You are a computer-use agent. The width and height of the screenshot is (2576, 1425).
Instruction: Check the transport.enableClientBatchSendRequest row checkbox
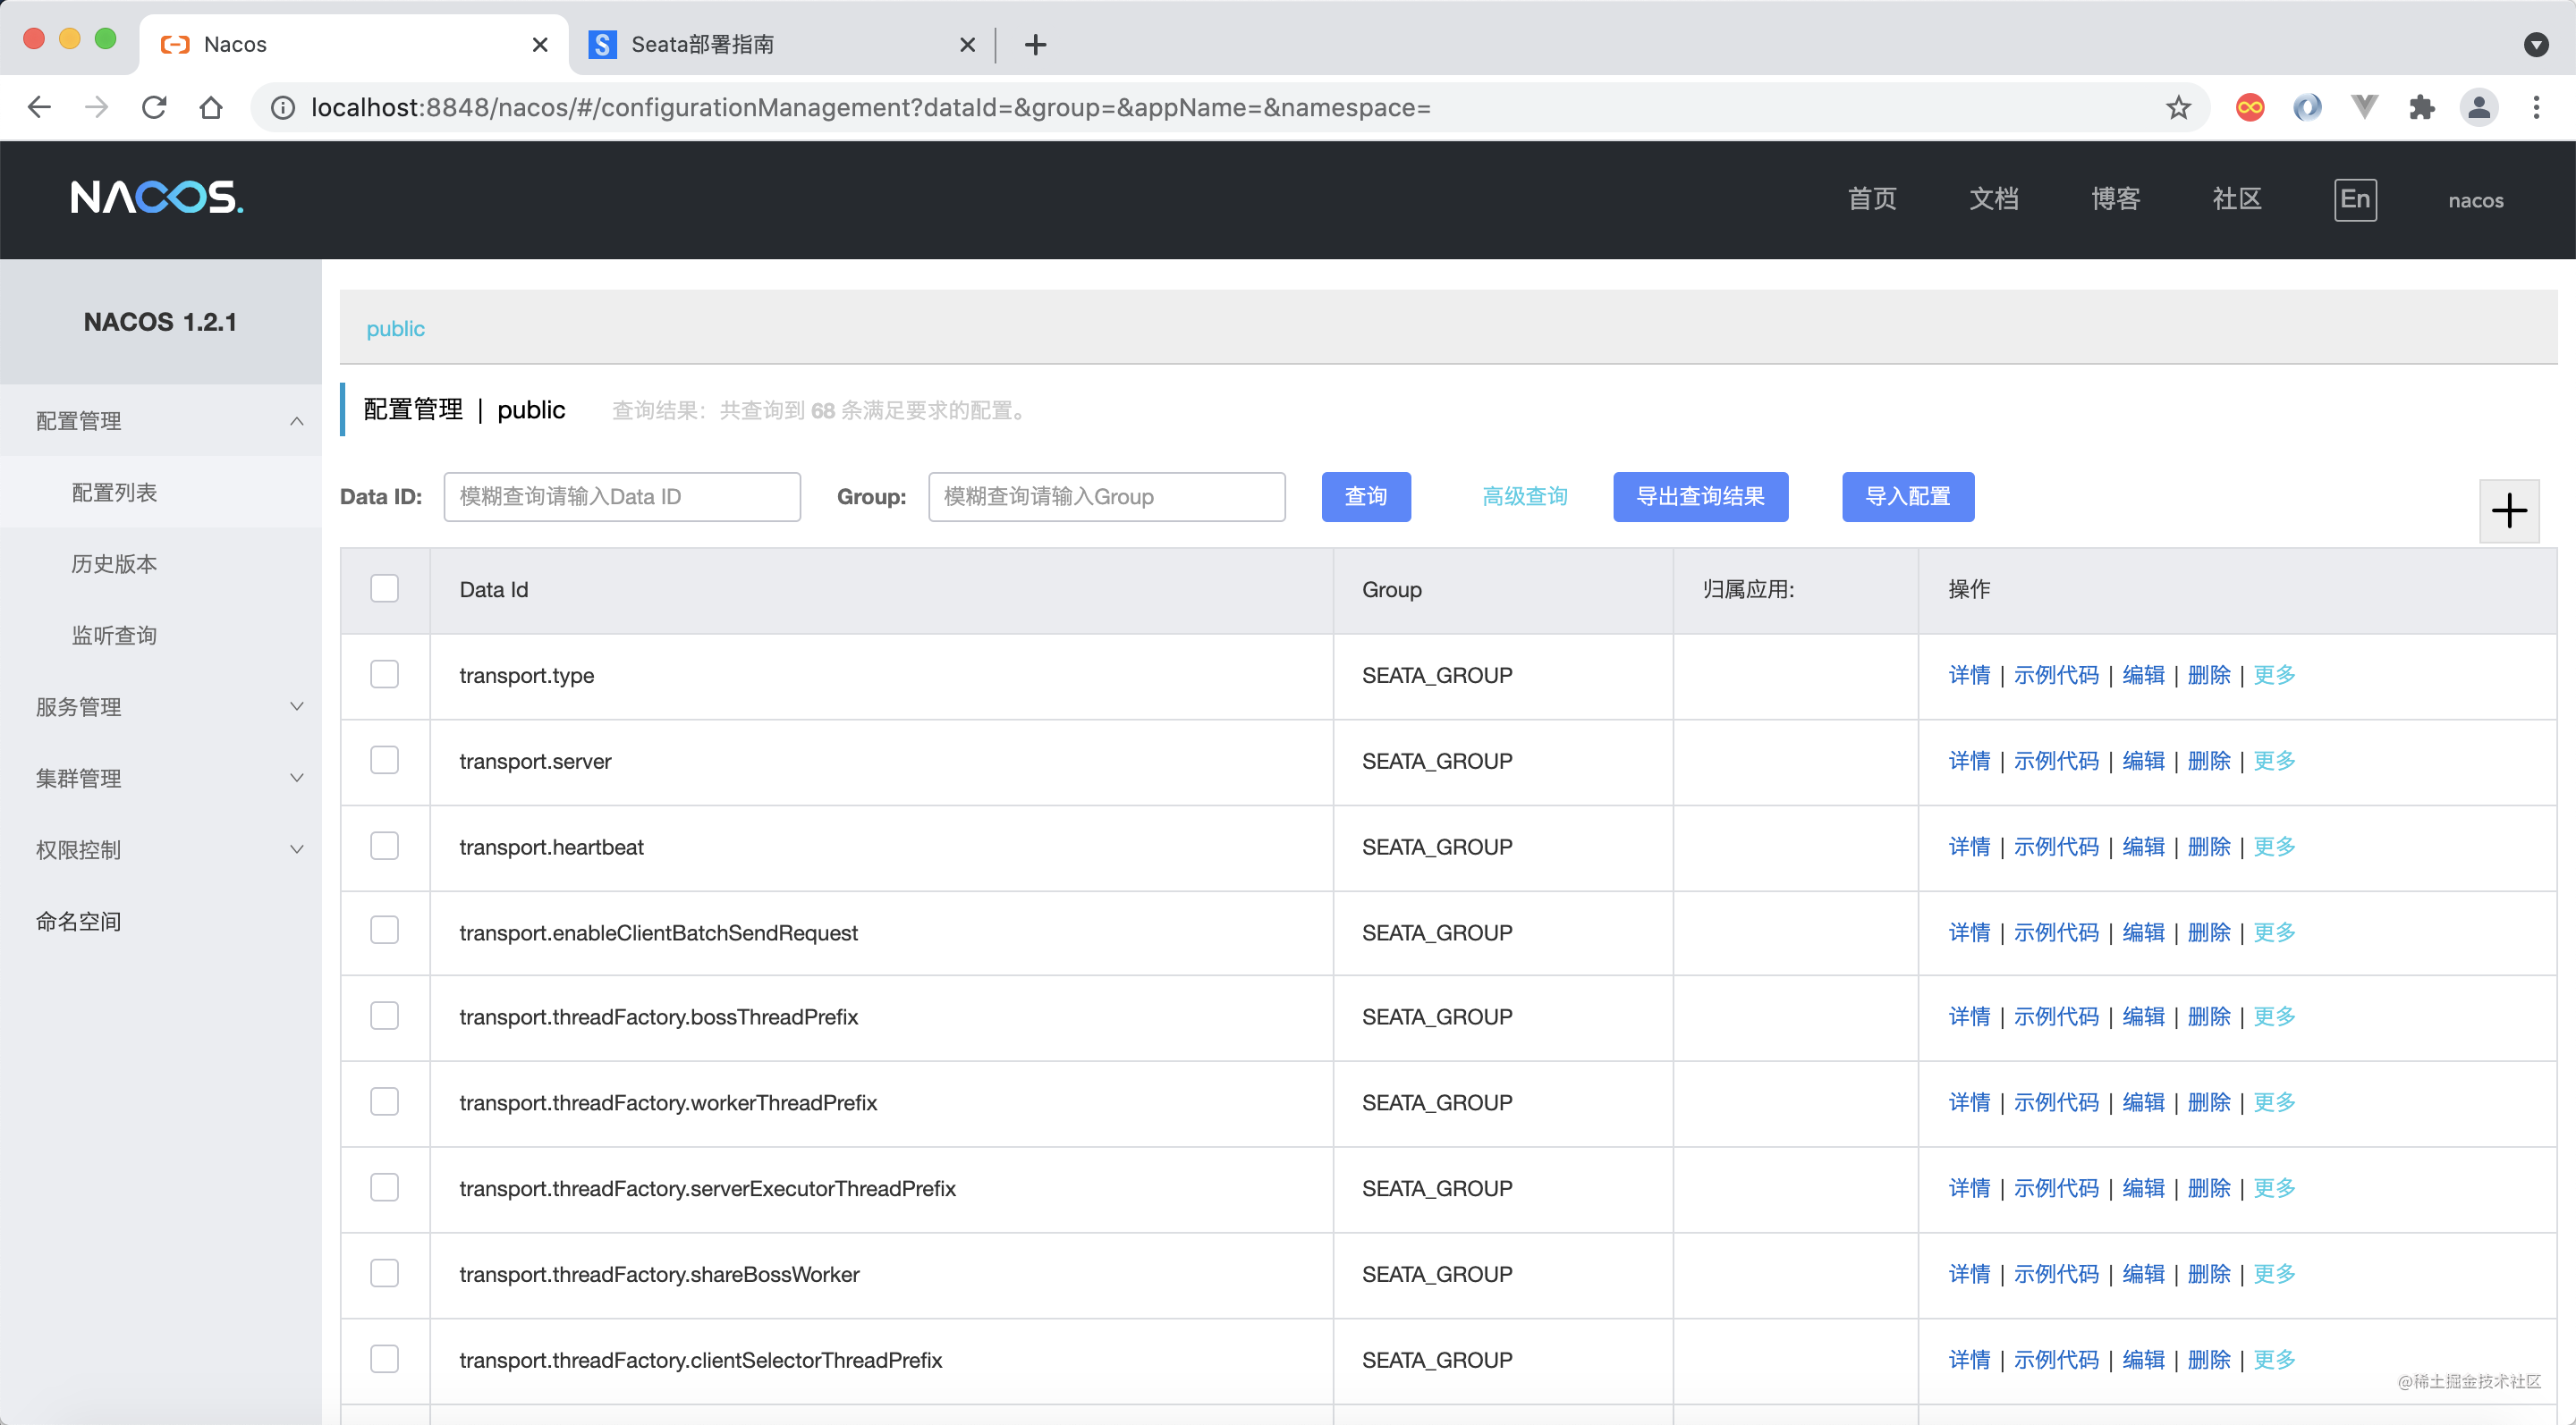pos(384,931)
